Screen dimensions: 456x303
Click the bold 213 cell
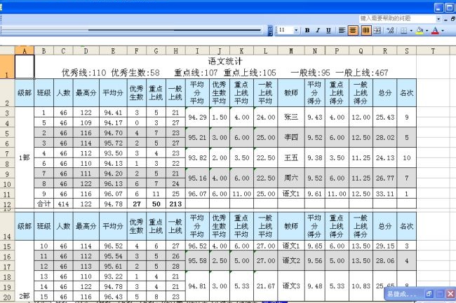[x=175, y=204]
